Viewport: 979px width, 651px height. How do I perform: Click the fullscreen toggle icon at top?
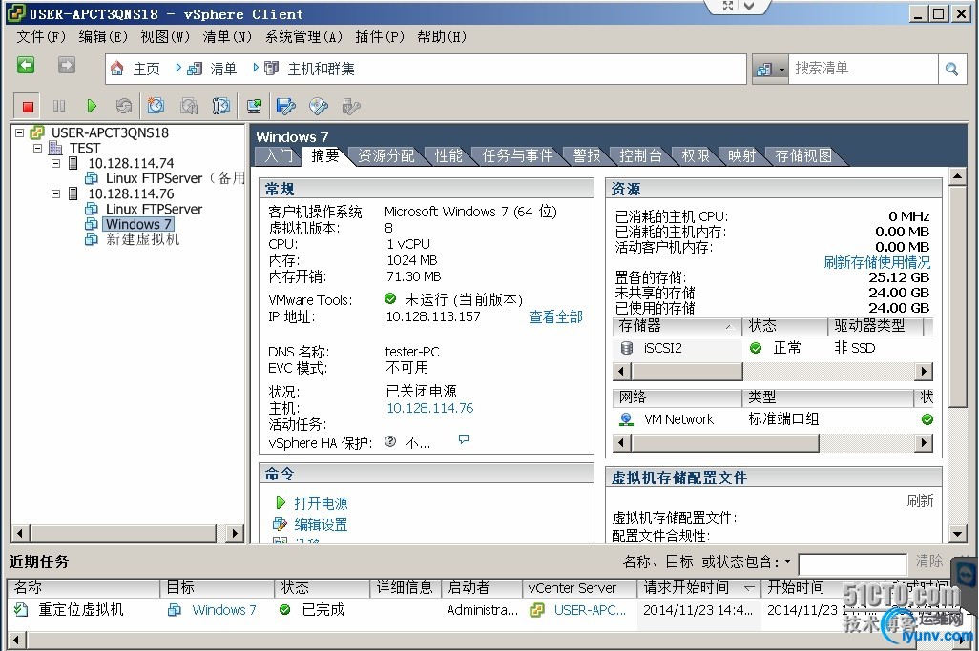[x=728, y=6]
